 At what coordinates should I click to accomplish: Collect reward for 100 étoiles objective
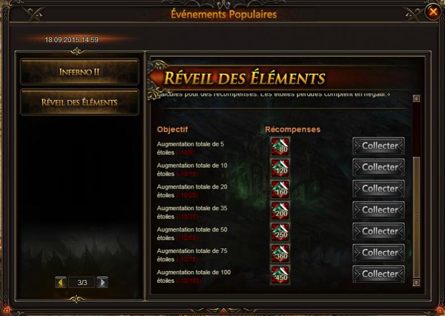pos(379,274)
